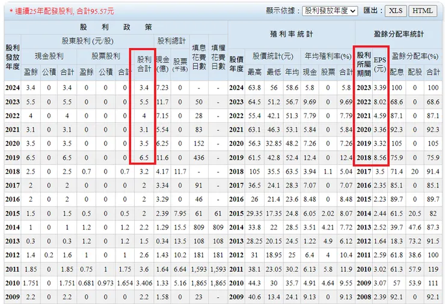Click the 年均殖利率(%) header
Viewport: 445px width, 304px height.
(x=328, y=56)
